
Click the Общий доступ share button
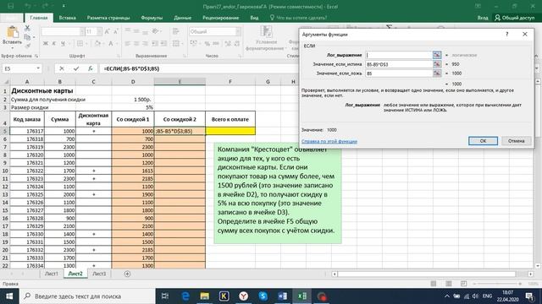coord(514,18)
